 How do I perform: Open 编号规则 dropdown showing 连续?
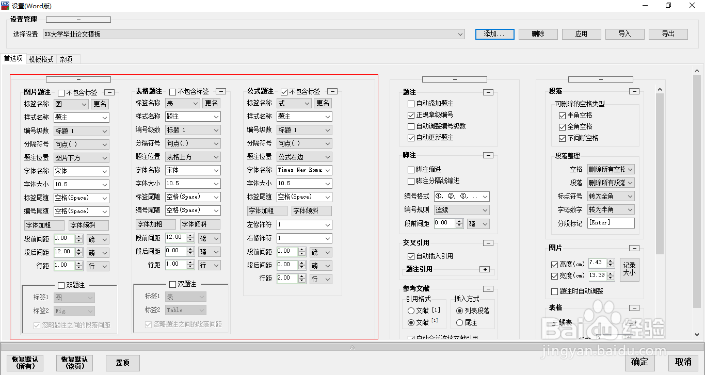461,210
